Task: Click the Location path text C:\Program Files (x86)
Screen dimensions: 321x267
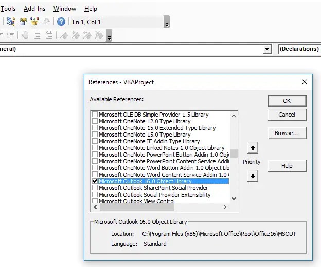Action: point(219,234)
